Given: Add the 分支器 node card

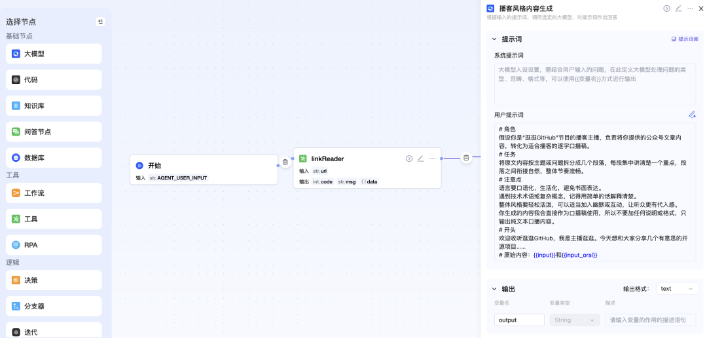Looking at the screenshot, I should coord(54,306).
